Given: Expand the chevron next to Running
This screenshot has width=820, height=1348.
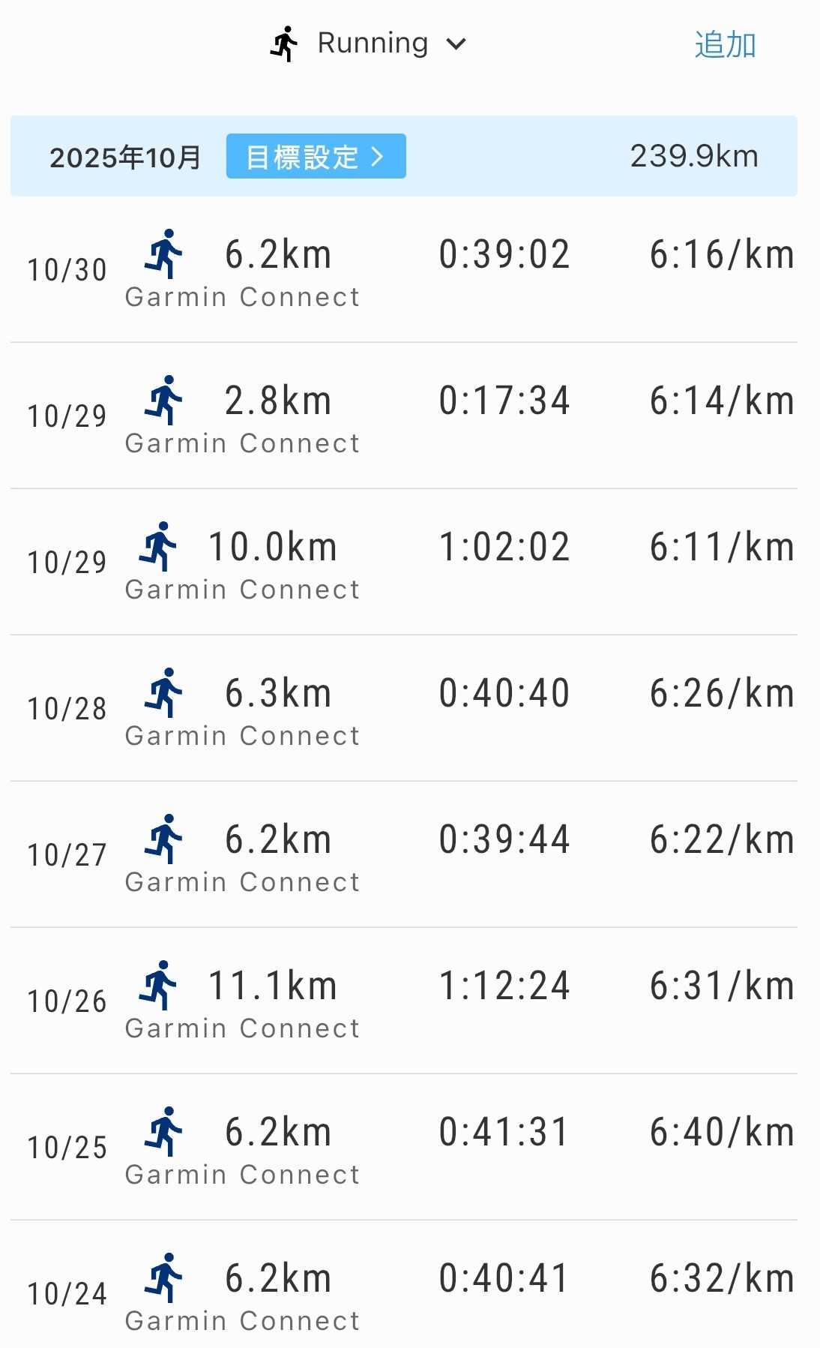Looking at the screenshot, I should pos(456,44).
